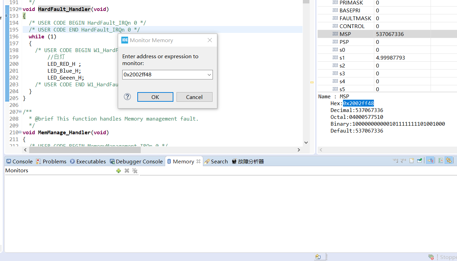Open help in the Monitor Memory dialog
The height and width of the screenshot is (261, 457).
pos(127,97)
